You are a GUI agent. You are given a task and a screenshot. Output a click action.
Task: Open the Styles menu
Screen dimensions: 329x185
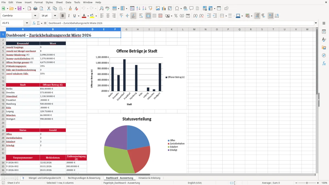coord(49,2)
